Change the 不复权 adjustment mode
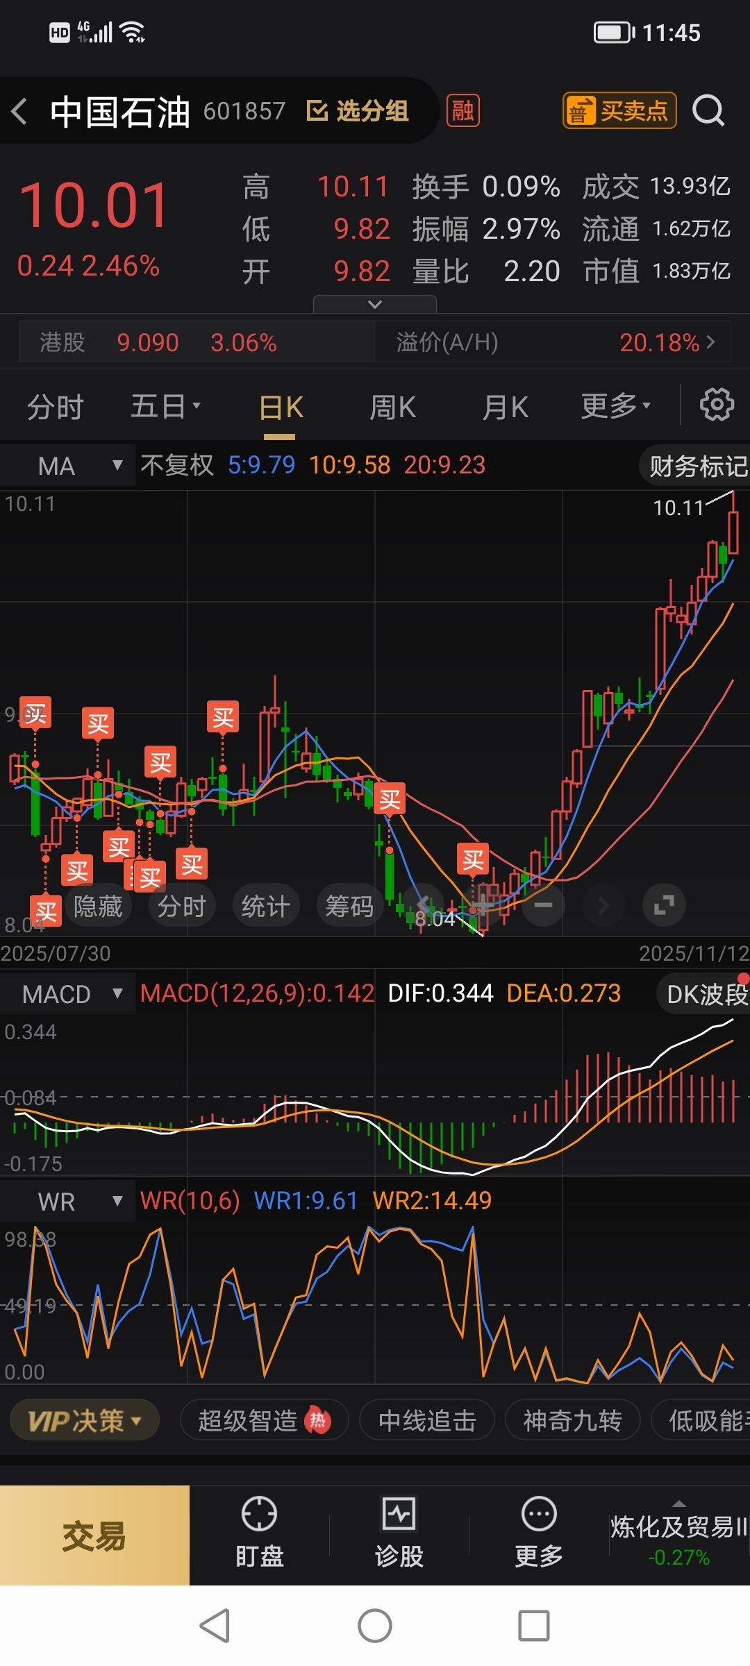 point(177,465)
